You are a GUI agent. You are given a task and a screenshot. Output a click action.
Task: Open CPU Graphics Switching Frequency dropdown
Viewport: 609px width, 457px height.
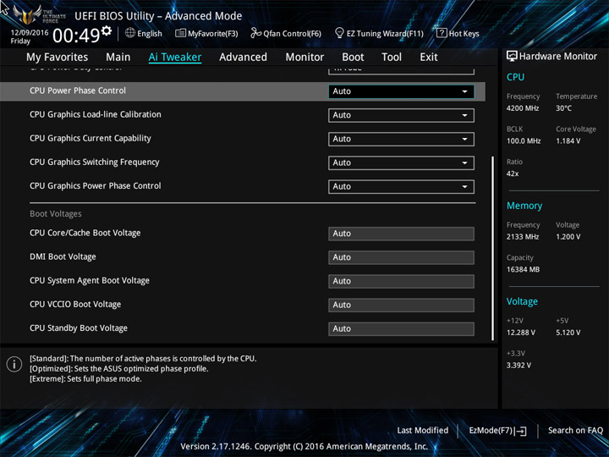(x=401, y=162)
